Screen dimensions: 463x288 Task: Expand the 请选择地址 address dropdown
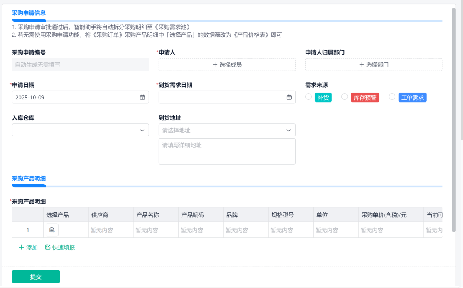point(227,130)
